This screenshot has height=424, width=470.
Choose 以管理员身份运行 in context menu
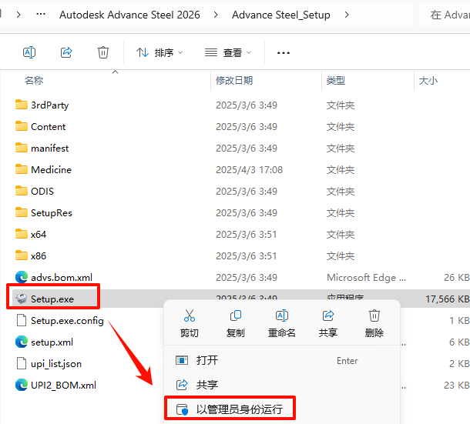coord(230,409)
